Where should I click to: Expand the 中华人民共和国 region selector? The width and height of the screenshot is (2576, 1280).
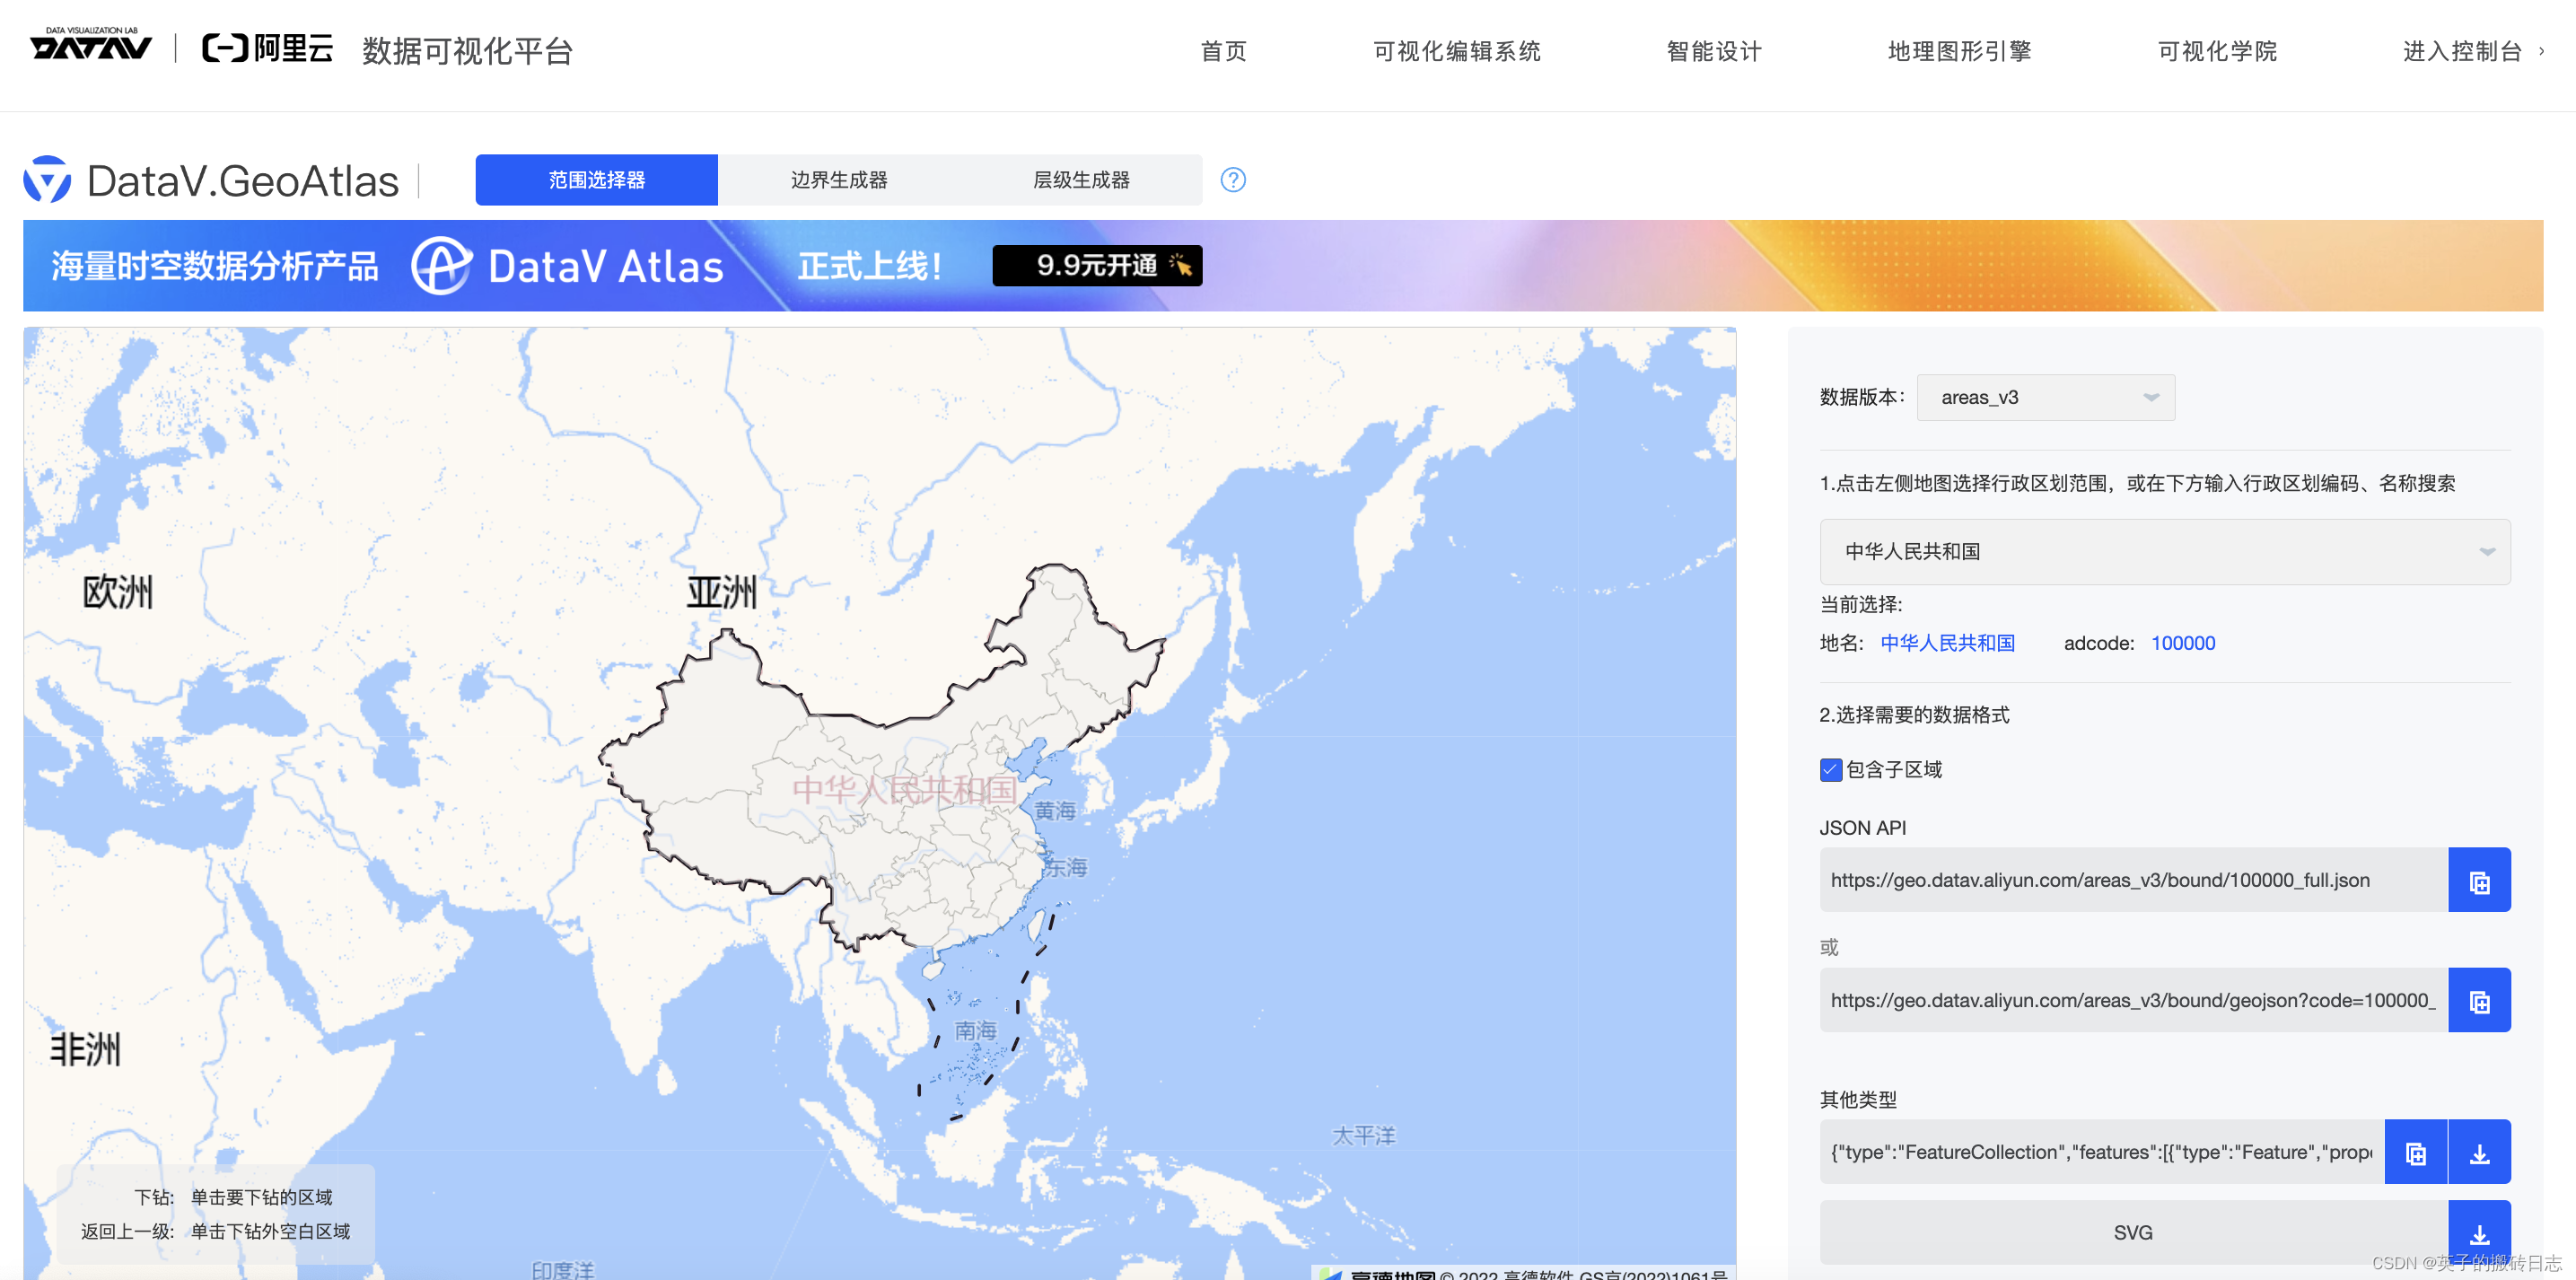pos(2164,552)
